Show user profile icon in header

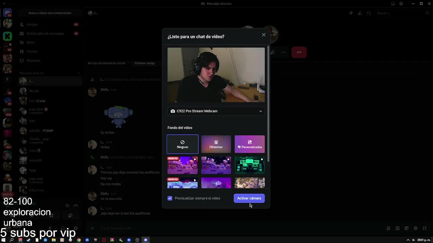pyautogui.click(x=369, y=13)
